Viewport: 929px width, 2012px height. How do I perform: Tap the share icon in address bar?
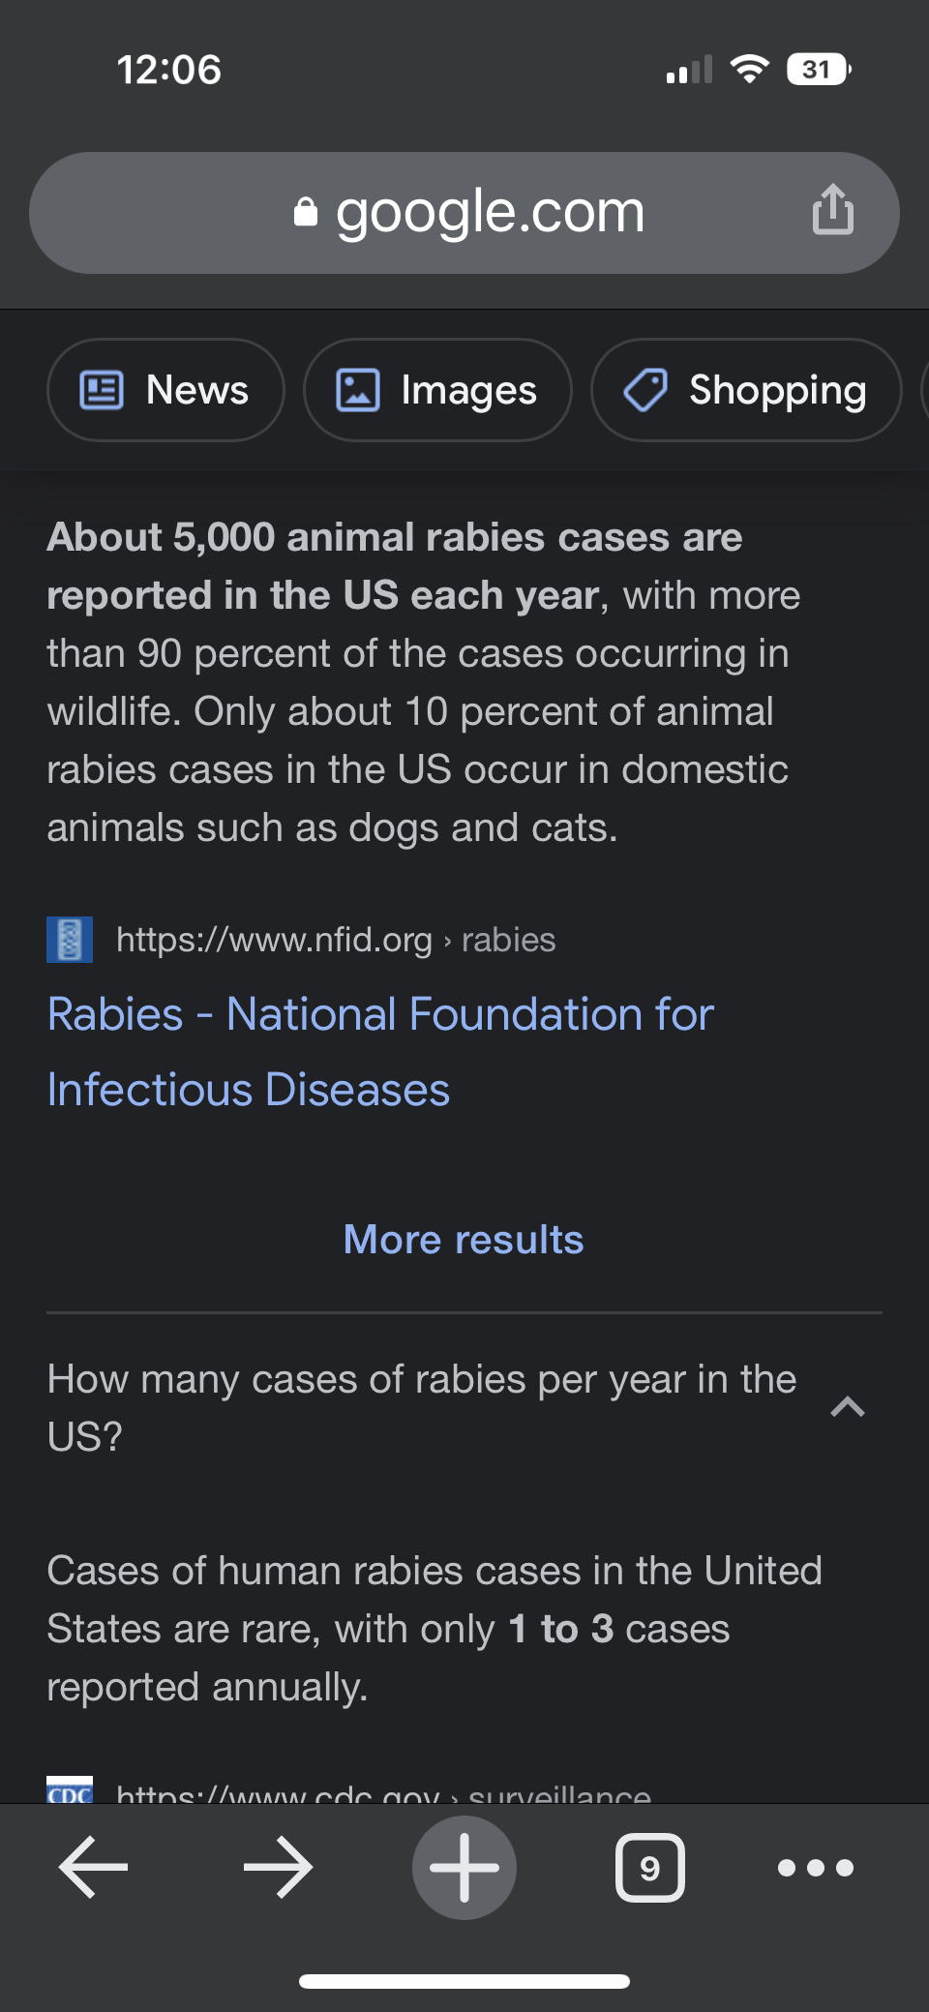coord(832,210)
